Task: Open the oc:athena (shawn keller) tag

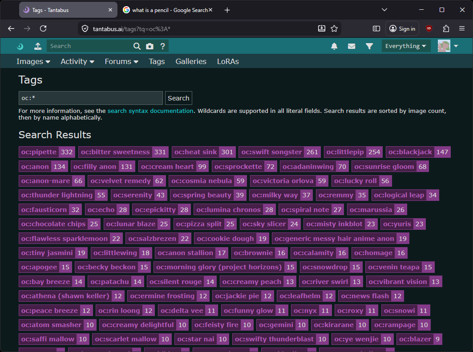Action: pyautogui.click(x=72, y=296)
